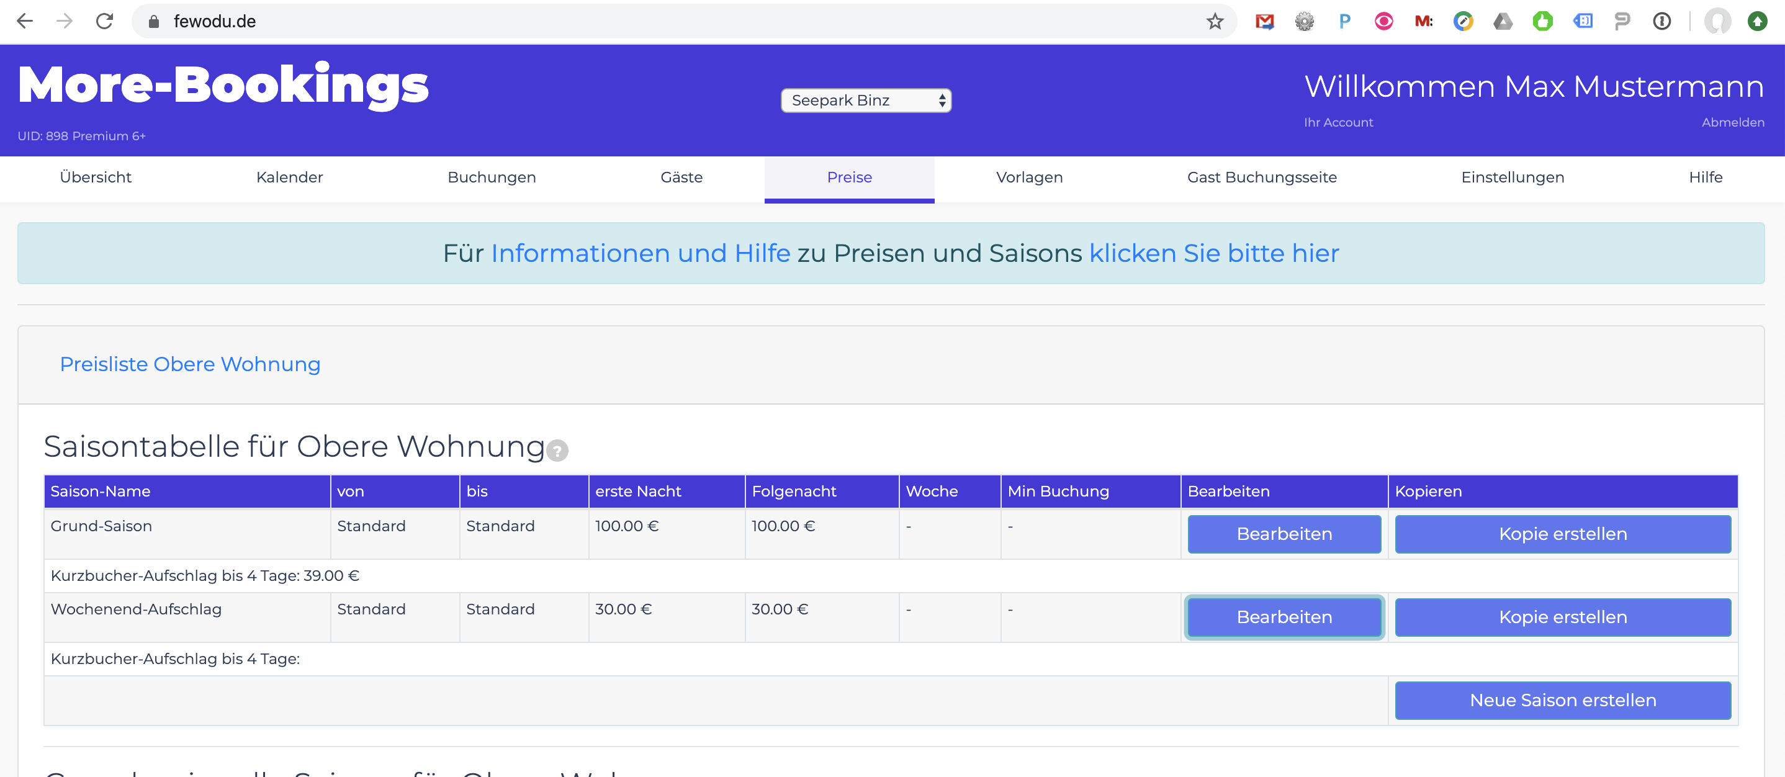This screenshot has width=1785, height=777.
Task: Open the Informationen und Hilfe link
Action: tap(641, 254)
